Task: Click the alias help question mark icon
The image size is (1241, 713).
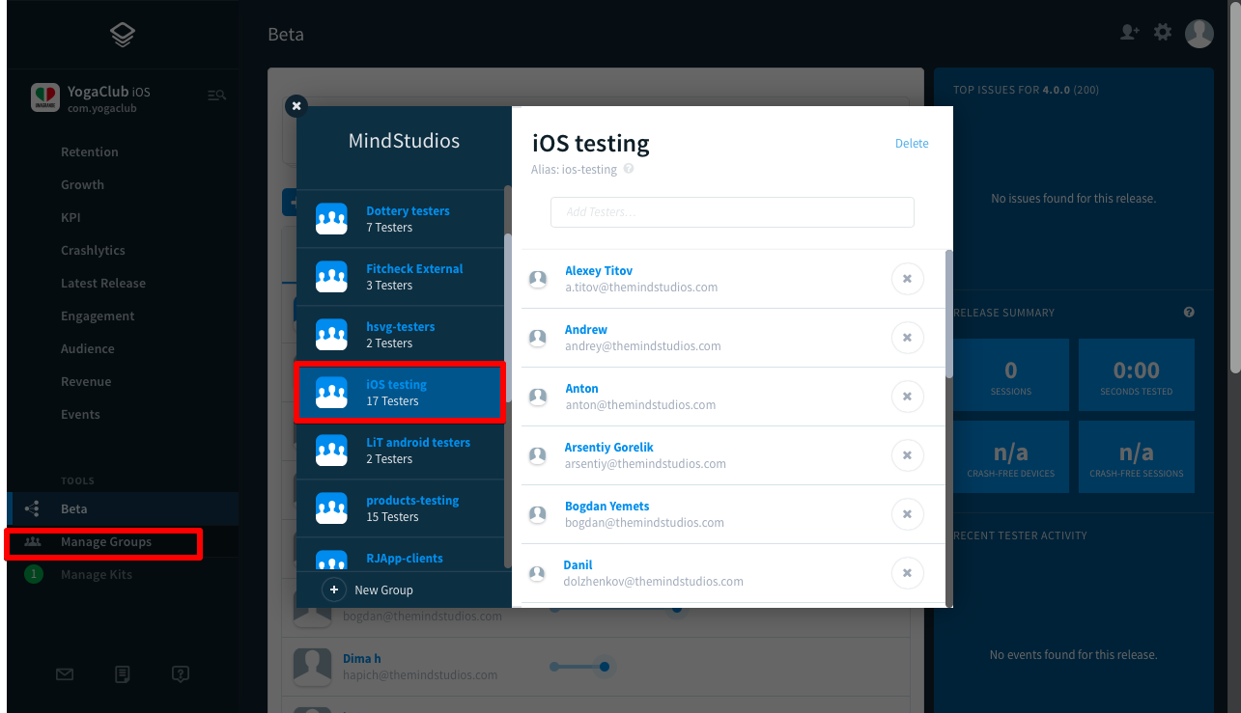Action: (x=629, y=169)
